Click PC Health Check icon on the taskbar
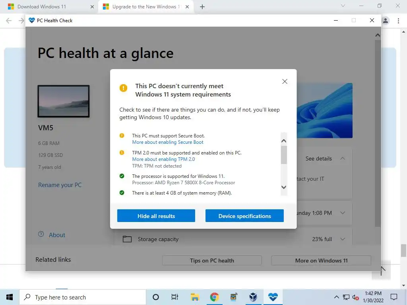This screenshot has width=407, height=305. [x=273, y=297]
